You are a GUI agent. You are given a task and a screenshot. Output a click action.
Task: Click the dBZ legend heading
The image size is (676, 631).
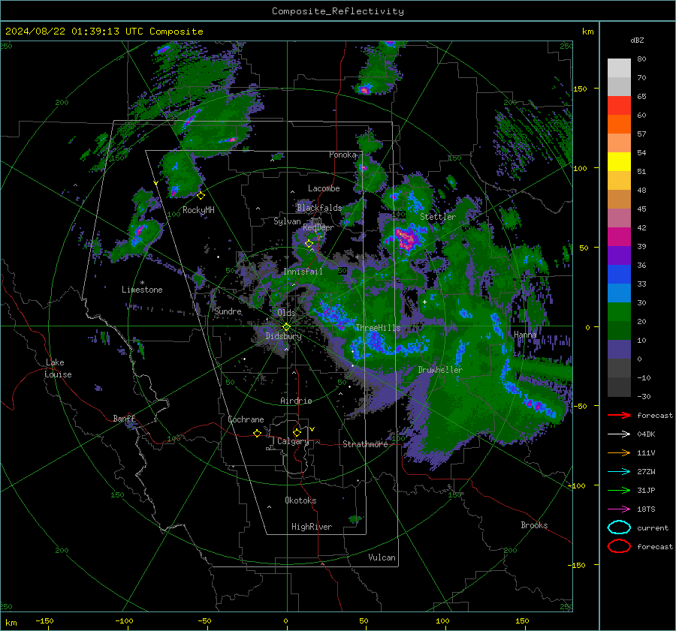[637, 40]
